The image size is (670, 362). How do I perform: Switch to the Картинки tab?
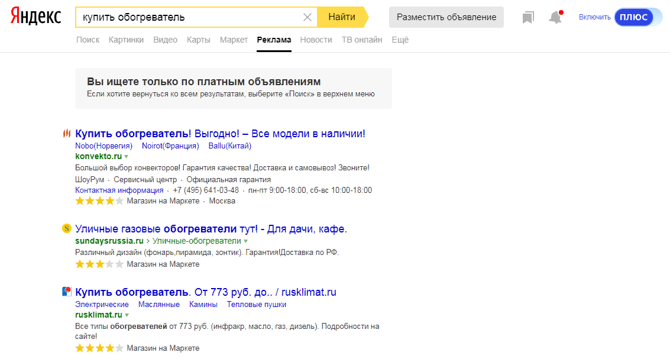pos(126,40)
